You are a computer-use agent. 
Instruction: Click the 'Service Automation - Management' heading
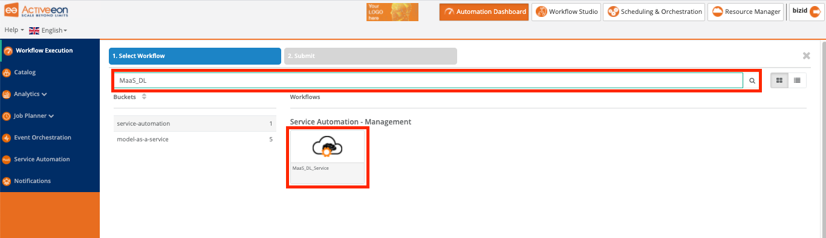tap(351, 121)
